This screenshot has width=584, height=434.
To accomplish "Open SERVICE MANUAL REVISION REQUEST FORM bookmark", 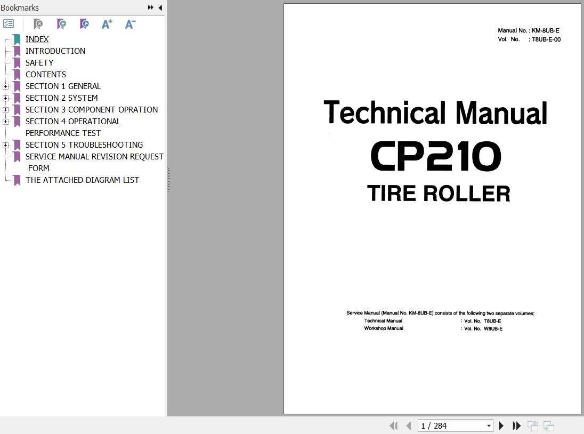I will tap(95, 163).
